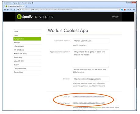Click the description resize handle corner

108,67
